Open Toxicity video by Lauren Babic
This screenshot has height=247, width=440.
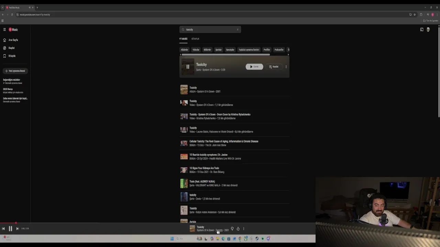click(234, 130)
